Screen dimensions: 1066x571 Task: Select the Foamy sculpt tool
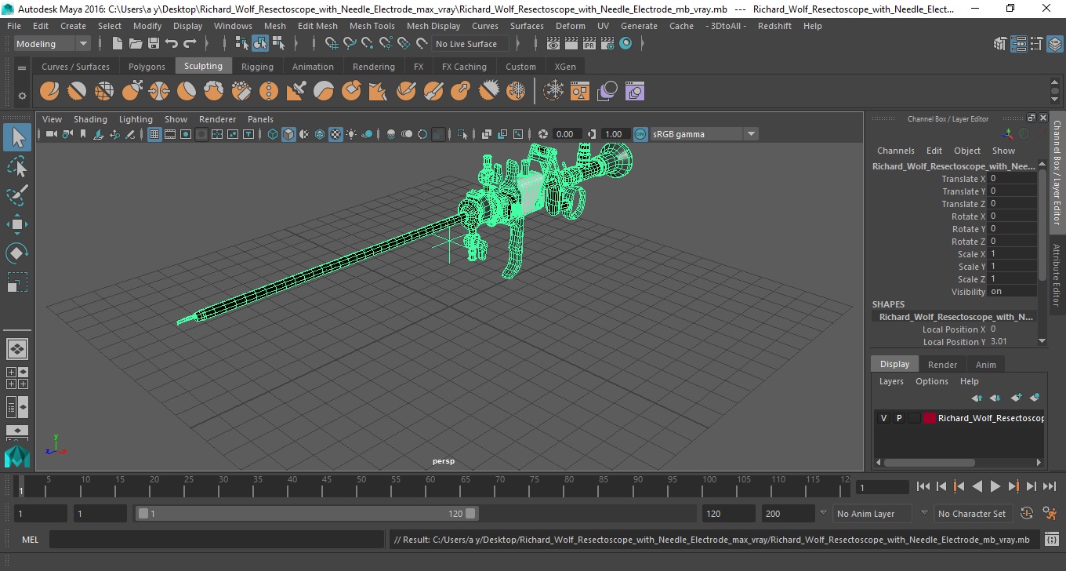tap(214, 92)
